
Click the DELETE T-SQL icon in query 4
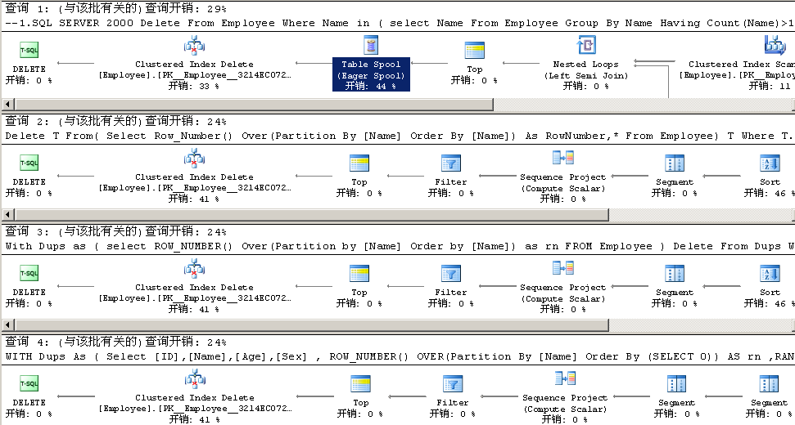point(29,383)
